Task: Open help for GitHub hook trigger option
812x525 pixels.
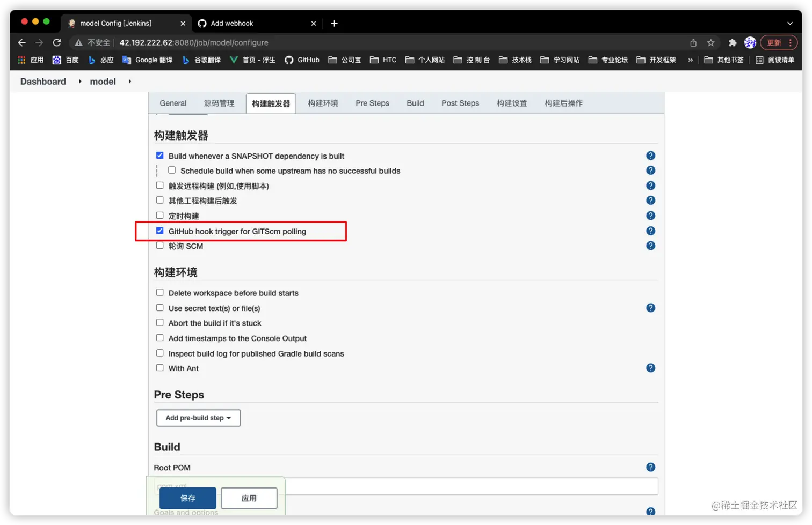Action: pyautogui.click(x=650, y=231)
